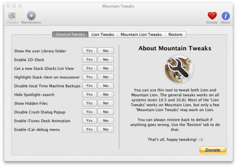Click the Mountain Tweaks wrench logo
237x167 pixels.
pyautogui.click(x=179, y=69)
